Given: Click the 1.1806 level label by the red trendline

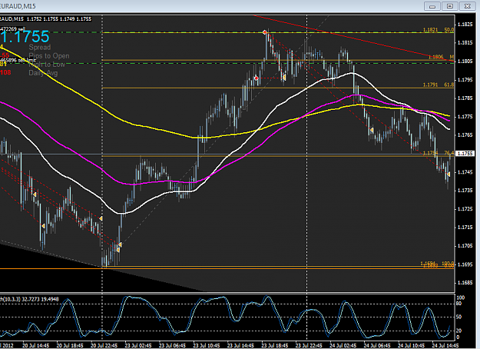Looking at the screenshot, I should [x=441, y=57].
